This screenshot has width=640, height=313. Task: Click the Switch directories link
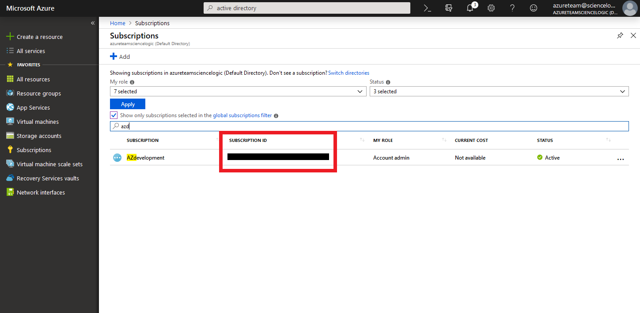coord(348,73)
